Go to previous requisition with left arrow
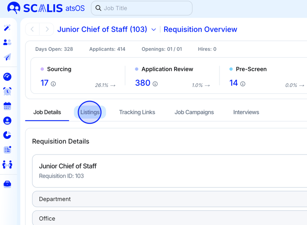Image resolution: width=307 pixels, height=225 pixels. 33,29
